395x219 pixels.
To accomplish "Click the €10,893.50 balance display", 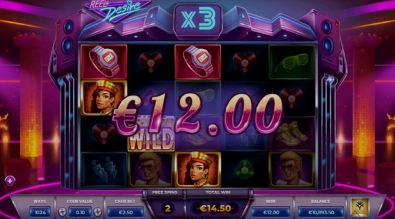I will 320,212.
